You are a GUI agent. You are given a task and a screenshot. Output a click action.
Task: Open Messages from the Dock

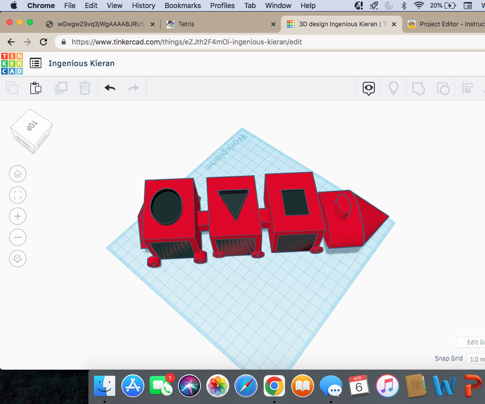click(x=330, y=386)
